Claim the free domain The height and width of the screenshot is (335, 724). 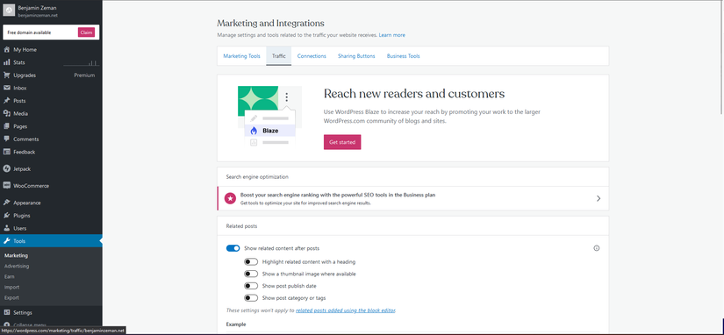coord(86,32)
